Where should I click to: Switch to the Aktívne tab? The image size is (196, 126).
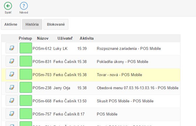tap(11, 24)
